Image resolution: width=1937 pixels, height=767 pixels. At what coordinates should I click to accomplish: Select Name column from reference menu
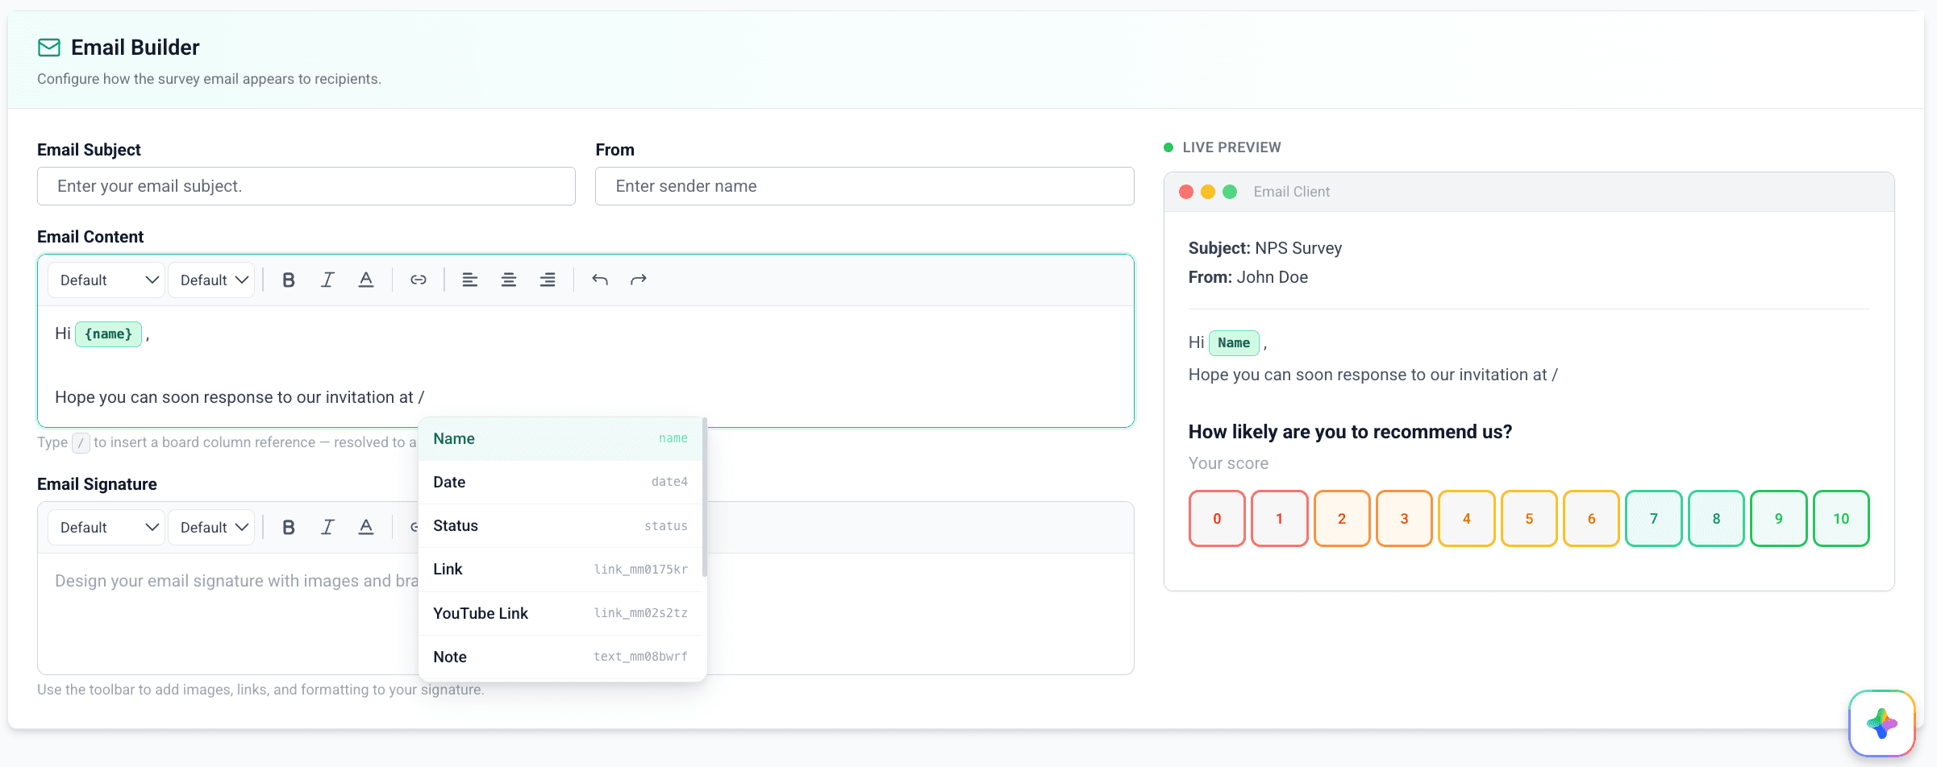tap(560, 438)
